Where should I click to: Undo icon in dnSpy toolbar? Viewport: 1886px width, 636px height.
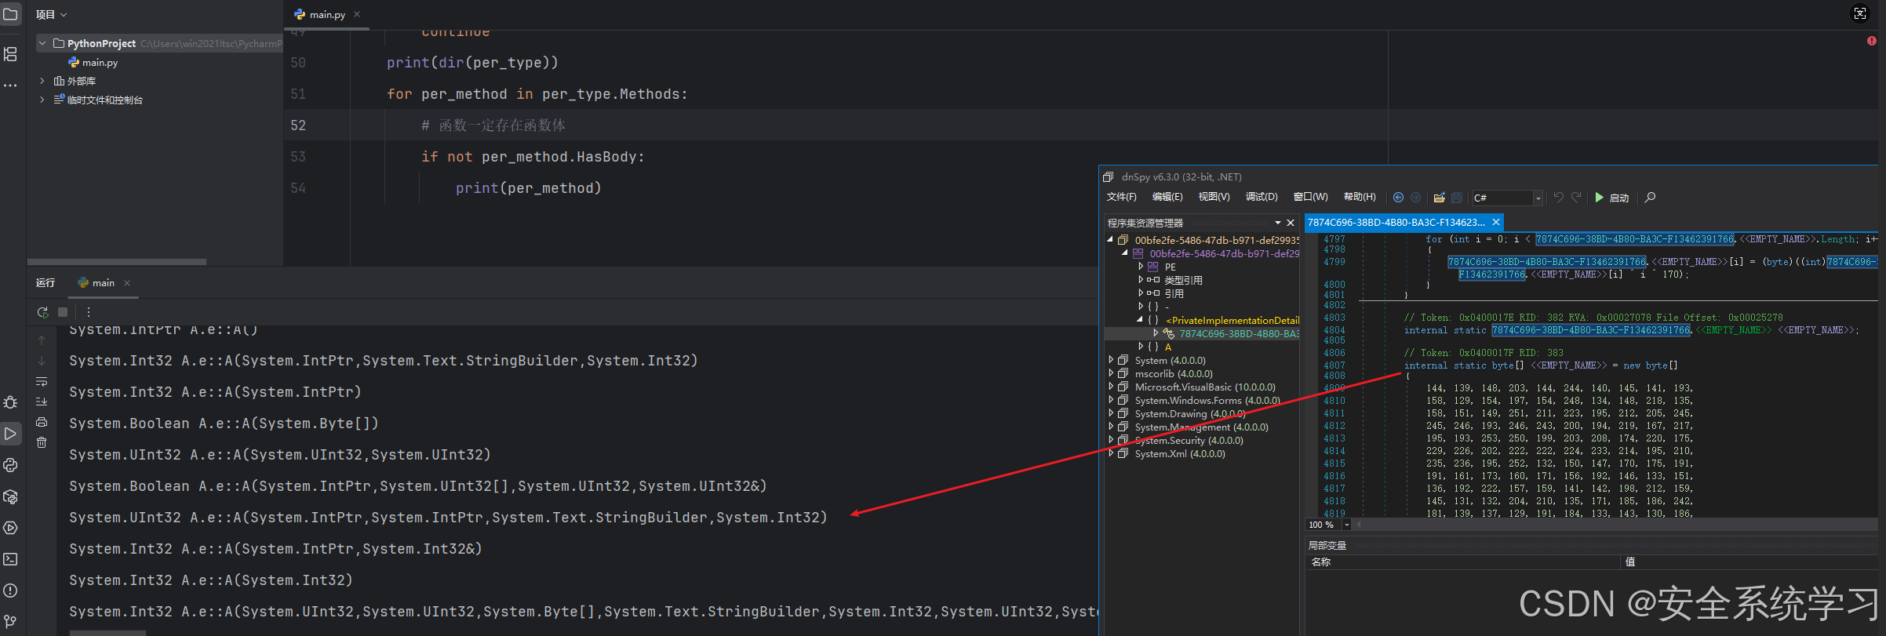(x=1559, y=198)
